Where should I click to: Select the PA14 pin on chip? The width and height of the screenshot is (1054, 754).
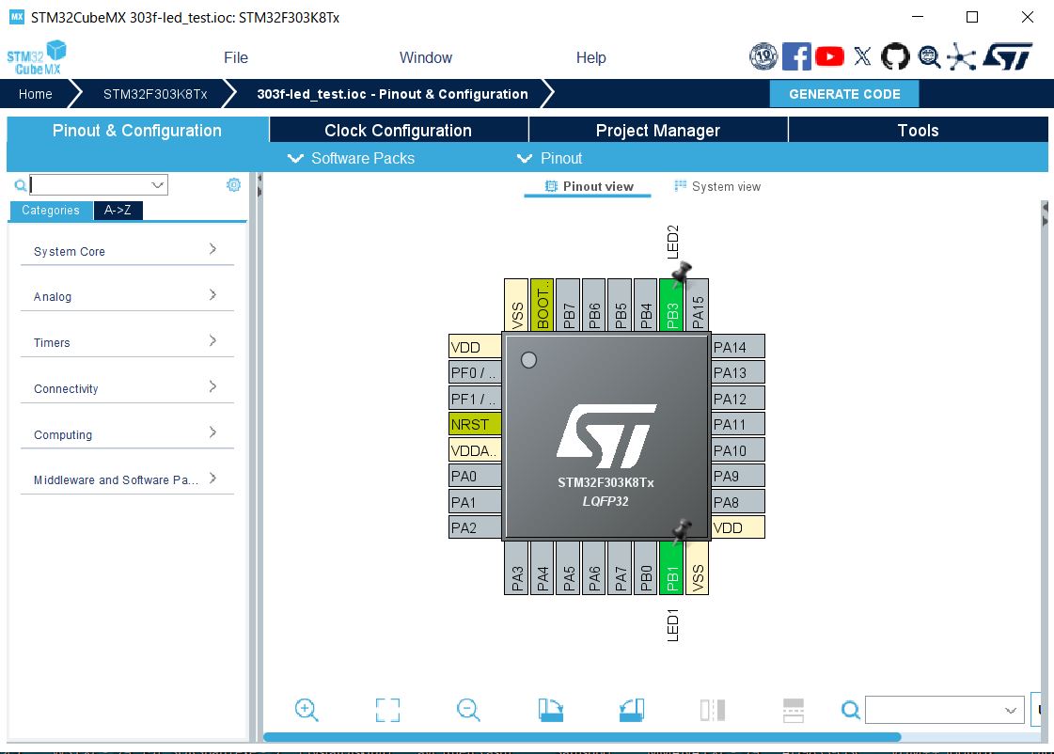tap(737, 347)
